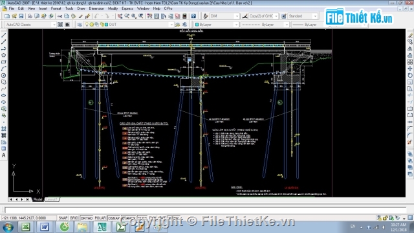Open the Express menu
Image resolution: width=414 pixels, height=233 pixels.
pyautogui.click(x=127, y=8)
